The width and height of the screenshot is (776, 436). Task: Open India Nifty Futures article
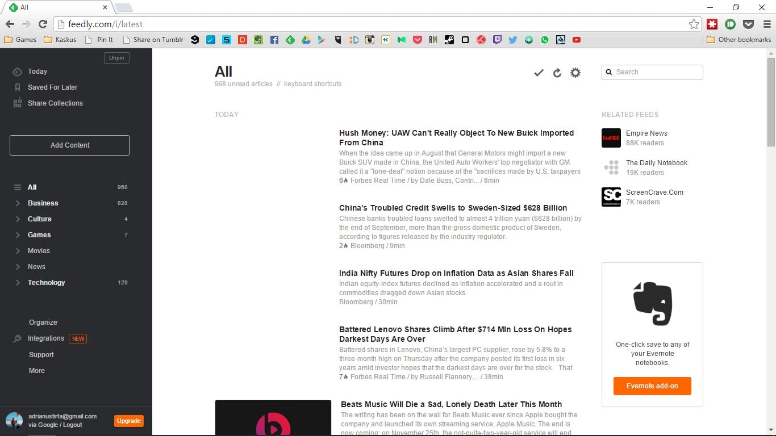[x=456, y=273]
